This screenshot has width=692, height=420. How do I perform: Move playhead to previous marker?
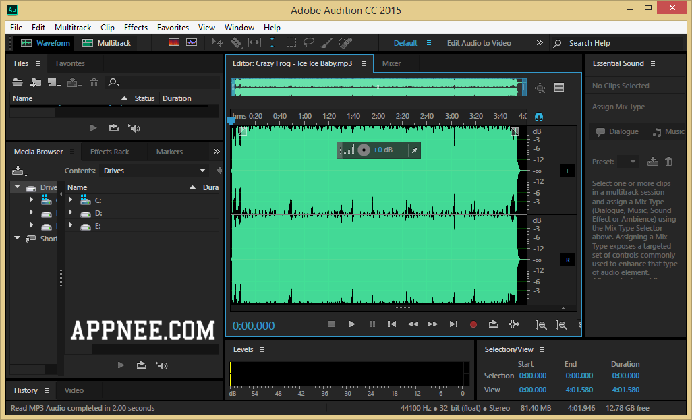pyautogui.click(x=392, y=324)
